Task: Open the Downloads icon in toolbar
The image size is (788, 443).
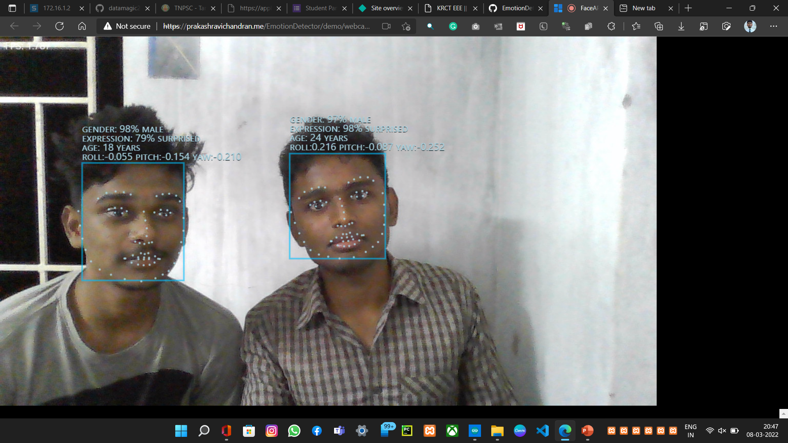Action: pyautogui.click(x=681, y=26)
